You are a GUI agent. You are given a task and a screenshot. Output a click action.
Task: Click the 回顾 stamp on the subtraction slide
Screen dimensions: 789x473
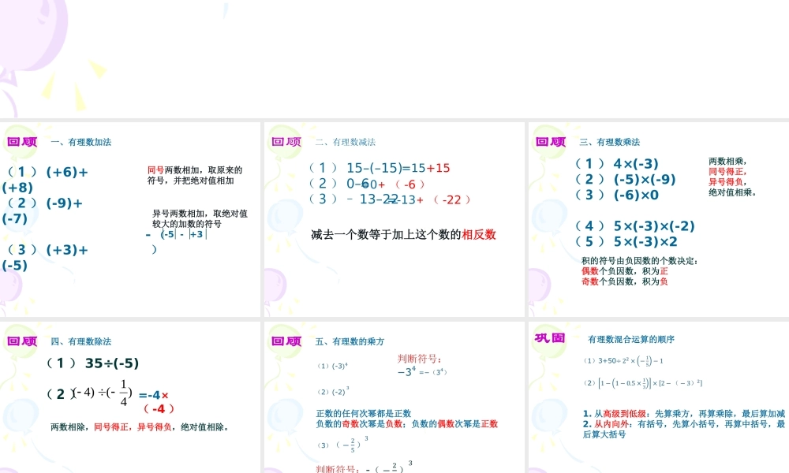pos(286,142)
